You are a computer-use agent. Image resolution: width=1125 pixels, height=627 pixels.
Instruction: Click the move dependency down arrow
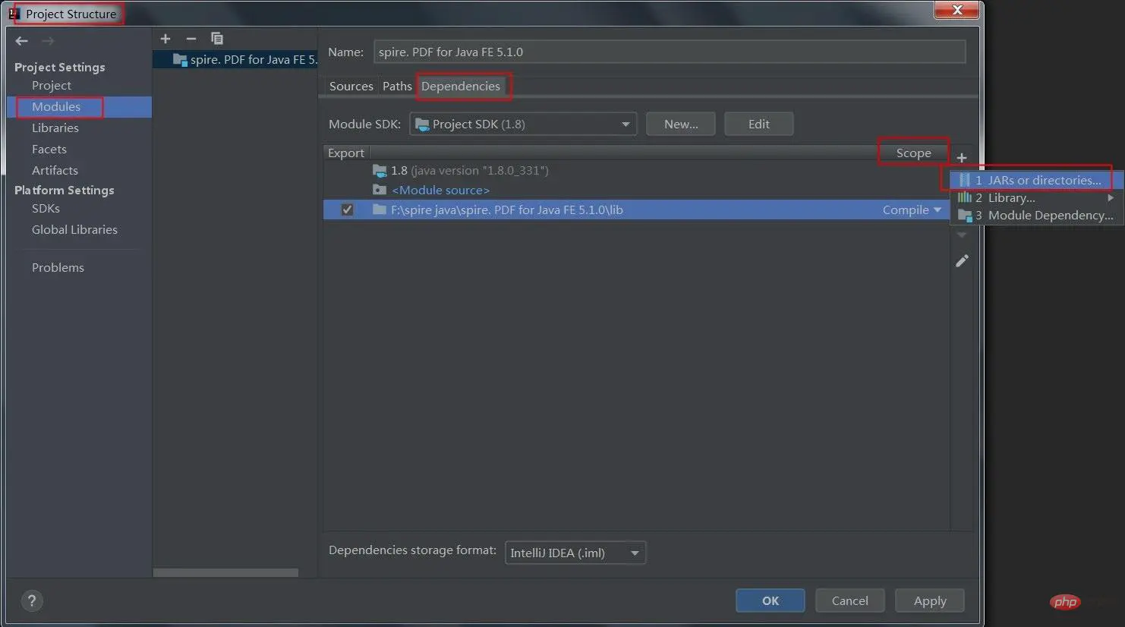pyautogui.click(x=962, y=236)
